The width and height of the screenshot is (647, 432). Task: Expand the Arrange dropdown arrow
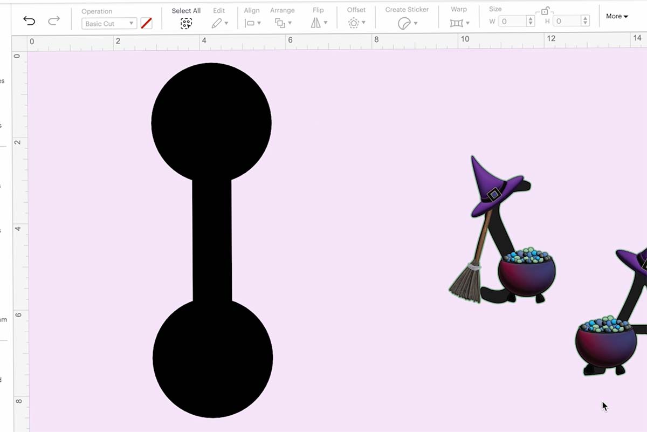click(290, 24)
